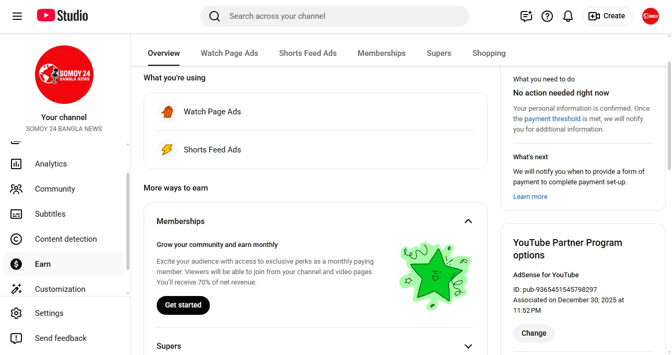This screenshot has width=672, height=355.
Task: Click the Memberships section heading
Action: 181,221
